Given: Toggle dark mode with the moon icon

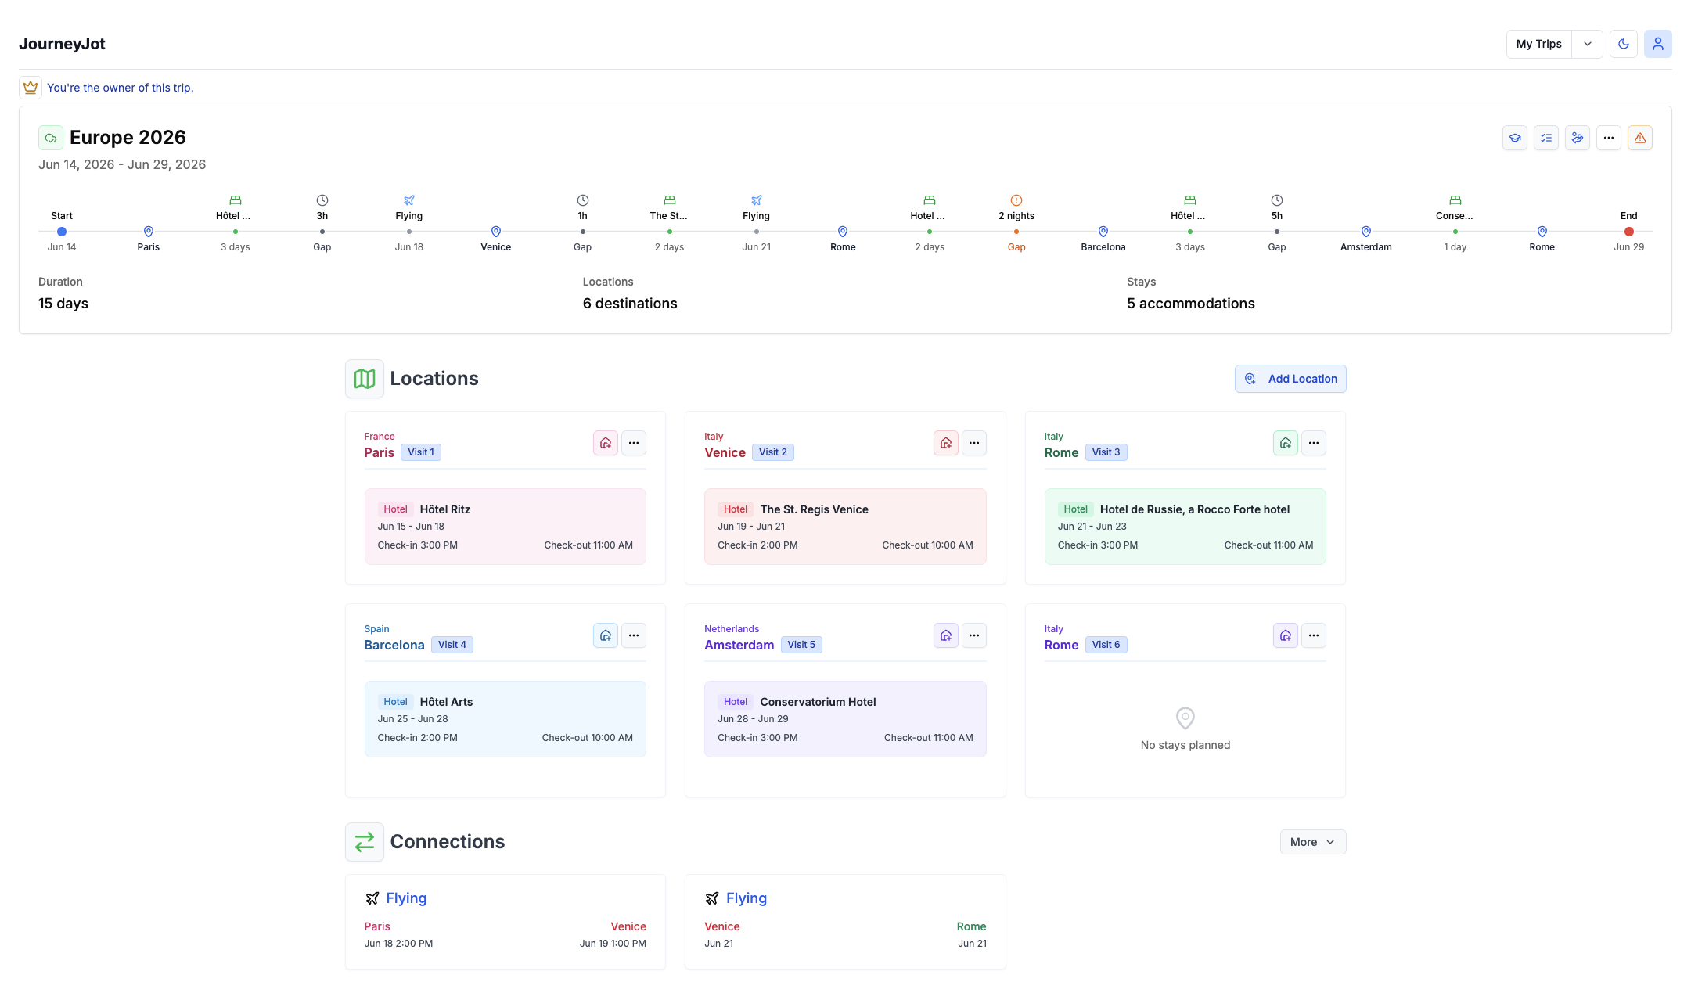Looking at the screenshot, I should pos(1624,44).
